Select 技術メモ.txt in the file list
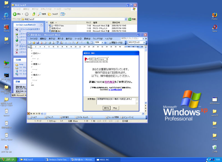Image resolution: width=222 pixels, height=162 pixels. (x=55, y=28)
